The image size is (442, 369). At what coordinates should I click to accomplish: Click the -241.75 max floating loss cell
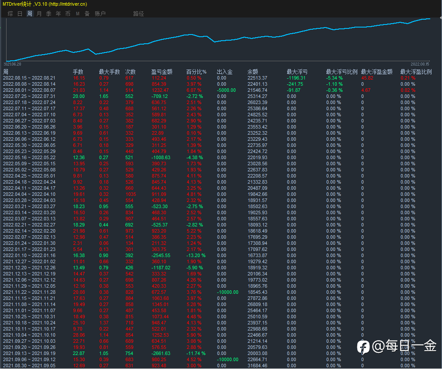pos(295,84)
